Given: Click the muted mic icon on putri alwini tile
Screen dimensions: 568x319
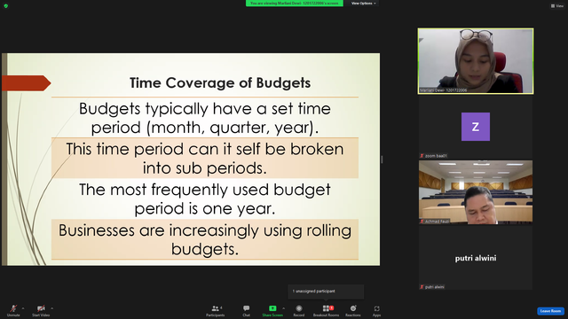Looking at the screenshot, I should tap(422, 287).
